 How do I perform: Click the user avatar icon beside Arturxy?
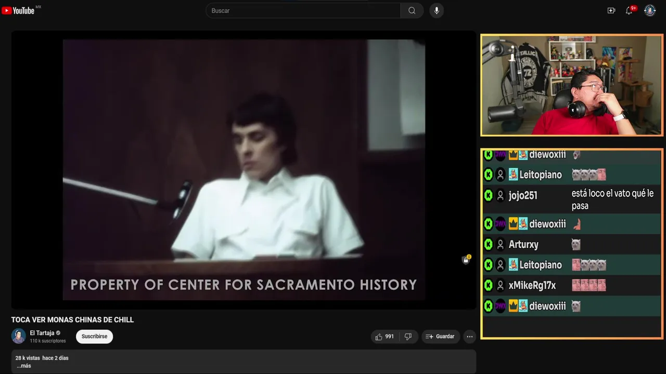click(x=501, y=244)
